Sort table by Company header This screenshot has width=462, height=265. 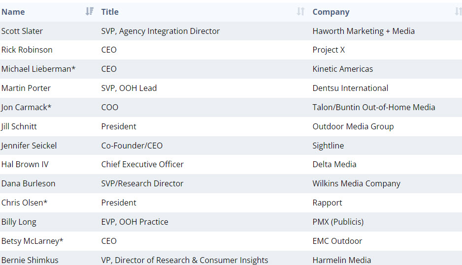coord(331,12)
